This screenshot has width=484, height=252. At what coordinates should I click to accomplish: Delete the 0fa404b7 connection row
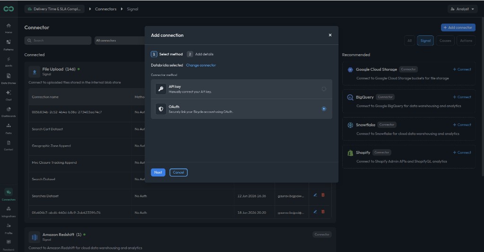[323, 211]
